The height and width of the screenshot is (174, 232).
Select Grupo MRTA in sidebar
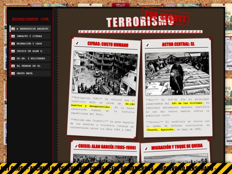click(x=31, y=73)
